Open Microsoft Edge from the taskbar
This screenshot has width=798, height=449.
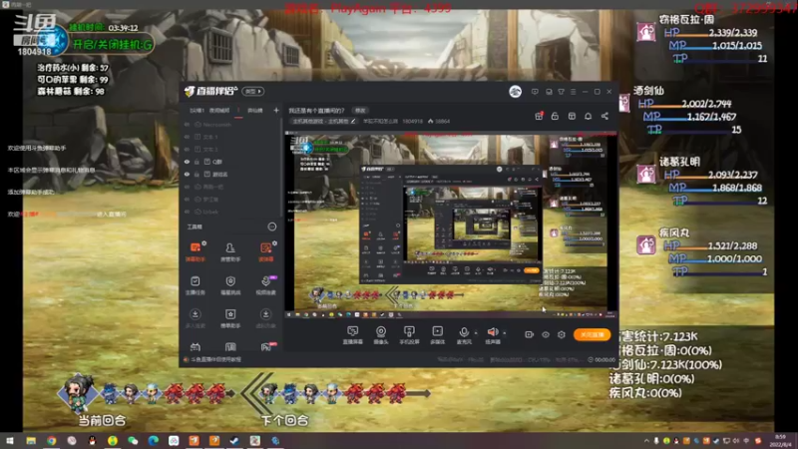pos(154,441)
